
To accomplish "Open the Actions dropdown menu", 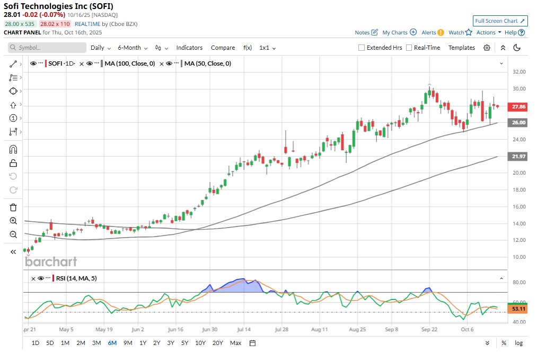I will 488,32.
